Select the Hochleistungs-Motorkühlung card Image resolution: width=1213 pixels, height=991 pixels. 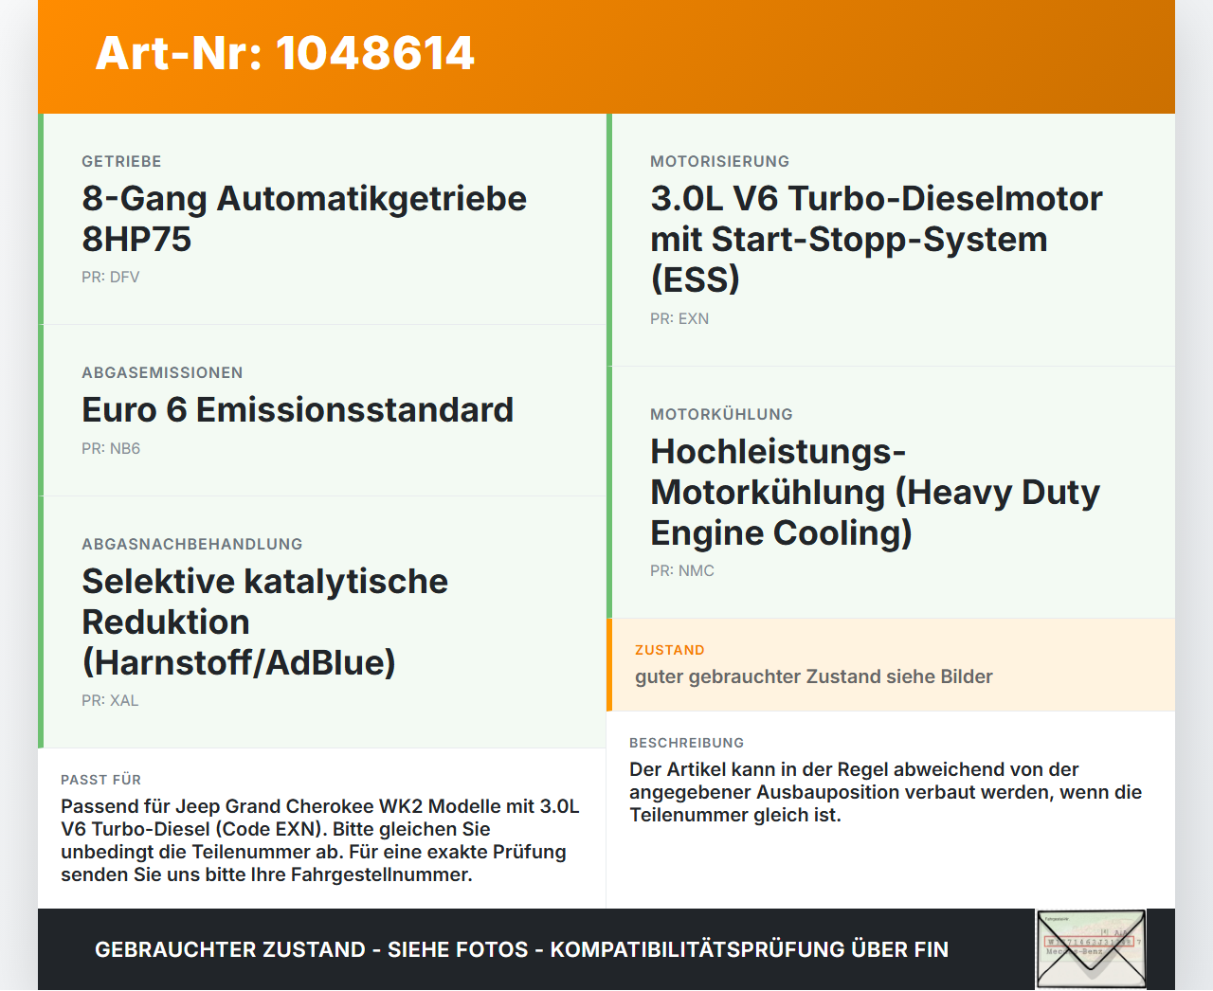click(891, 493)
